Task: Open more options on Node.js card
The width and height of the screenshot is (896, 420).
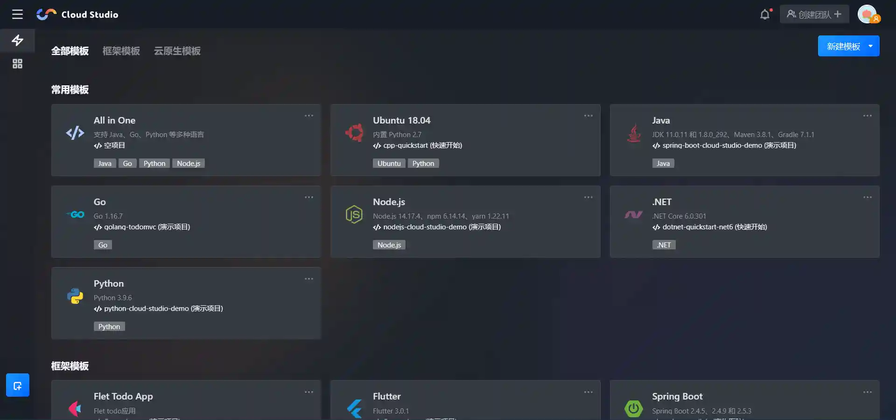Action: (x=588, y=197)
